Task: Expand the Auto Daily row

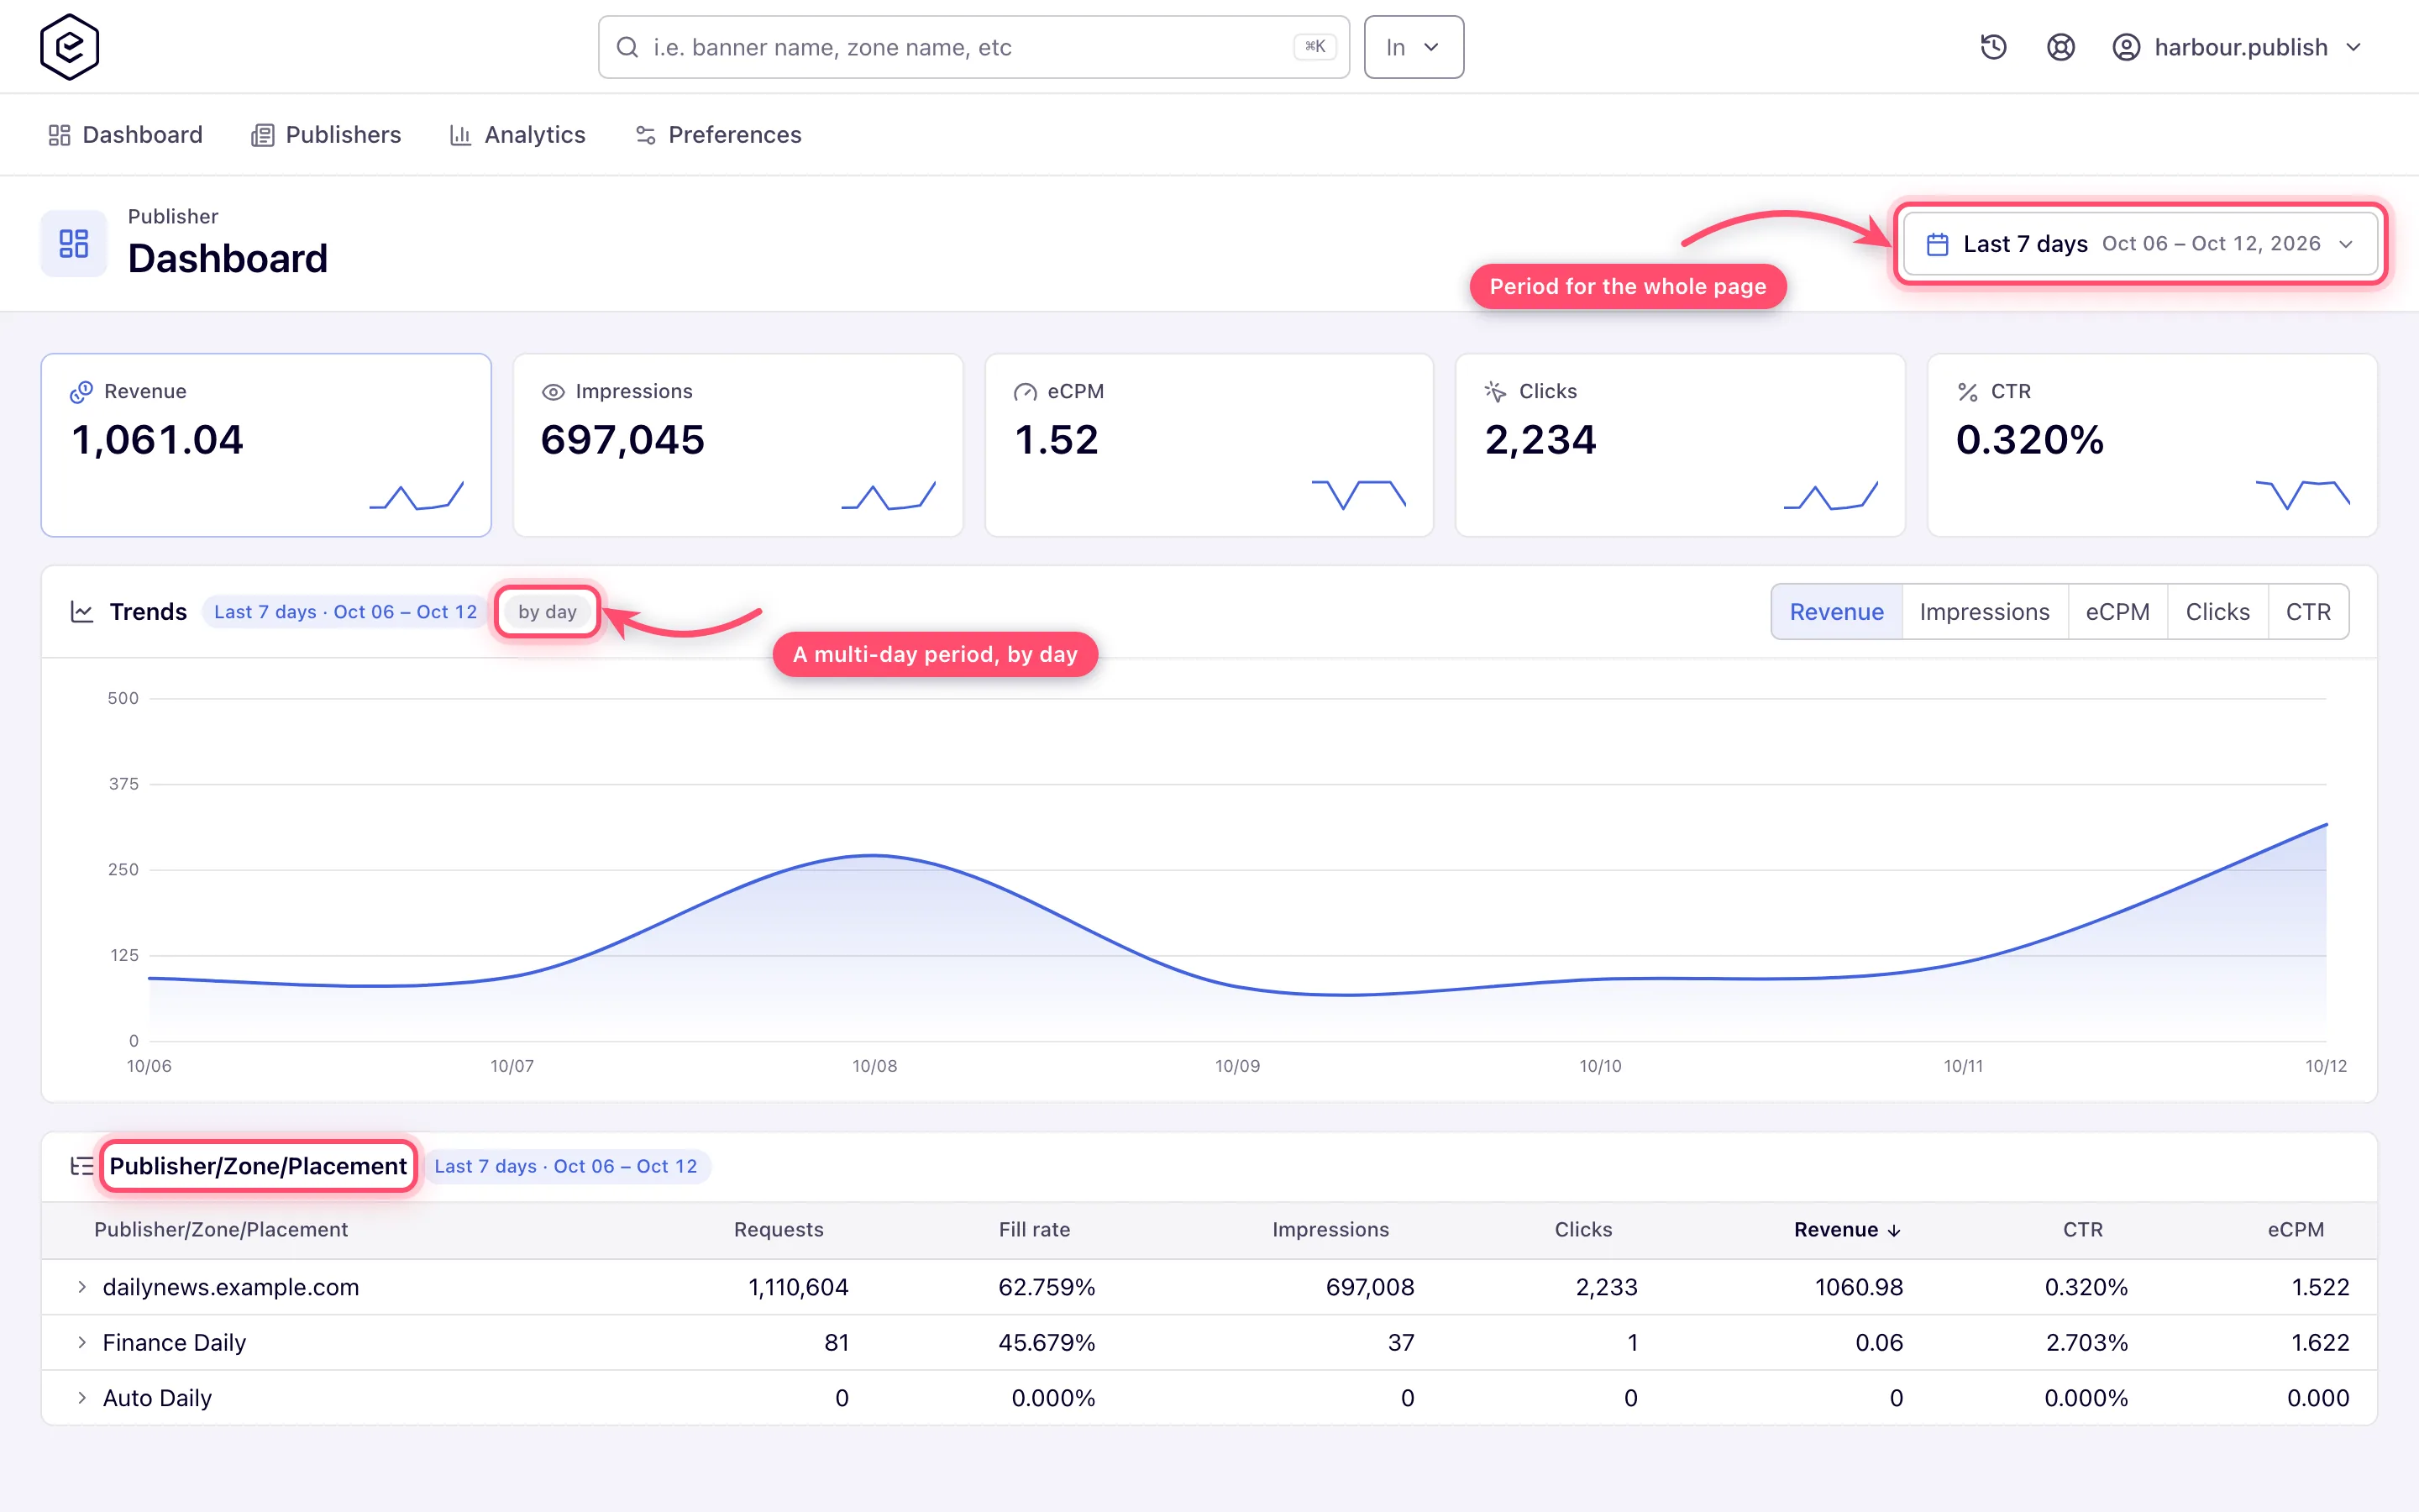Action: tap(82, 1398)
